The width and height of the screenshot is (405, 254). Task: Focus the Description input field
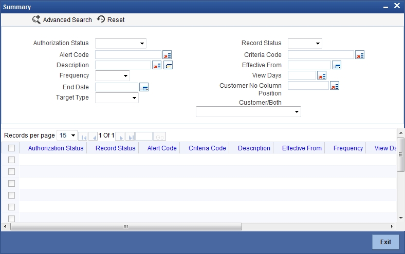click(x=123, y=65)
